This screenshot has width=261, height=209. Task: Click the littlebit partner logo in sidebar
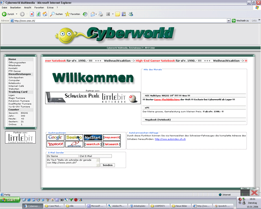20,137
